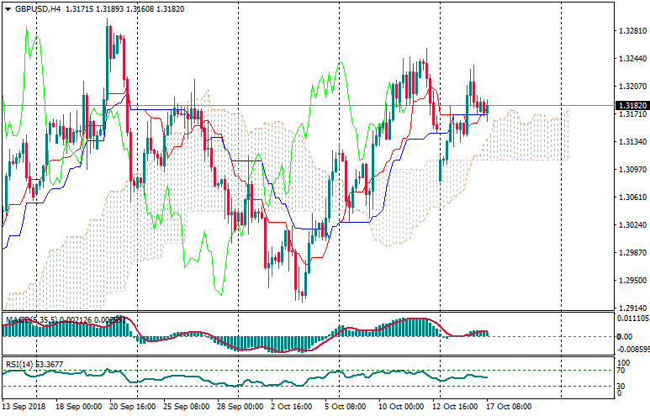650x416 pixels.
Task: Click the dropdown triangle beside GBPUSD,H4
Action: (x=8, y=9)
